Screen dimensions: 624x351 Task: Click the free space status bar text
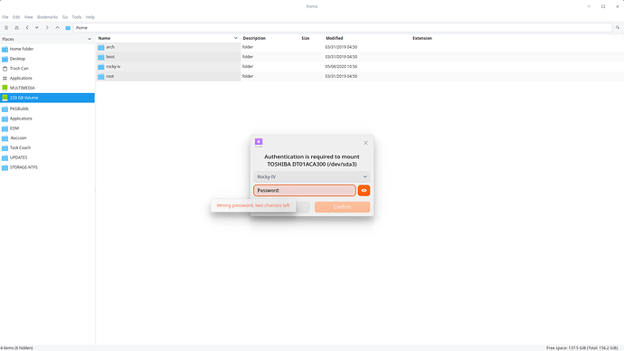click(x=581, y=347)
